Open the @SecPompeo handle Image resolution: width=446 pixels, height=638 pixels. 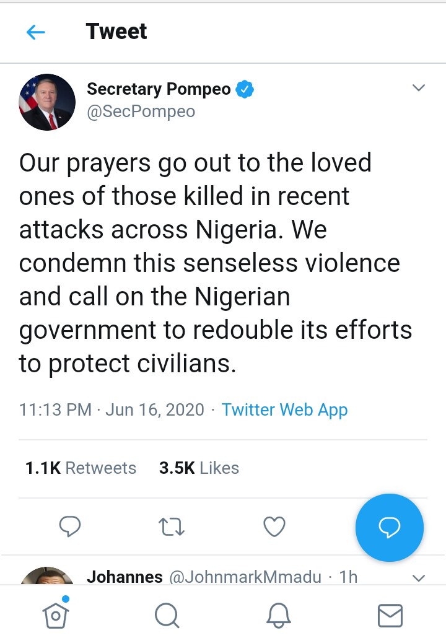click(x=141, y=111)
